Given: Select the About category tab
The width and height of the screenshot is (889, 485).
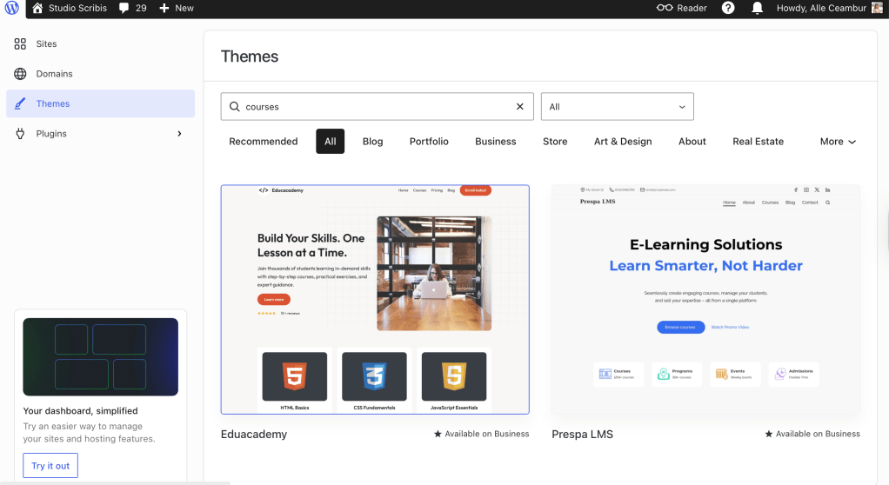Looking at the screenshot, I should click(x=692, y=141).
